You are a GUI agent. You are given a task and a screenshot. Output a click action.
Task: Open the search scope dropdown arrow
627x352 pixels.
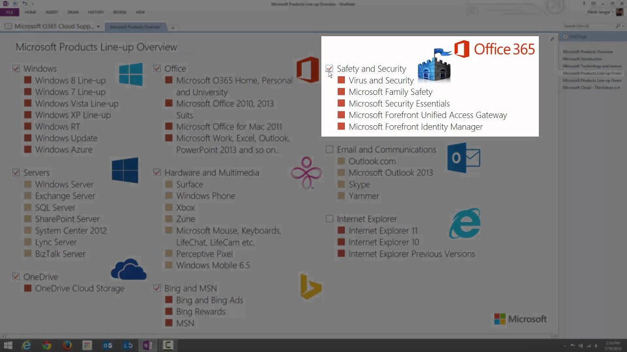(x=624, y=26)
